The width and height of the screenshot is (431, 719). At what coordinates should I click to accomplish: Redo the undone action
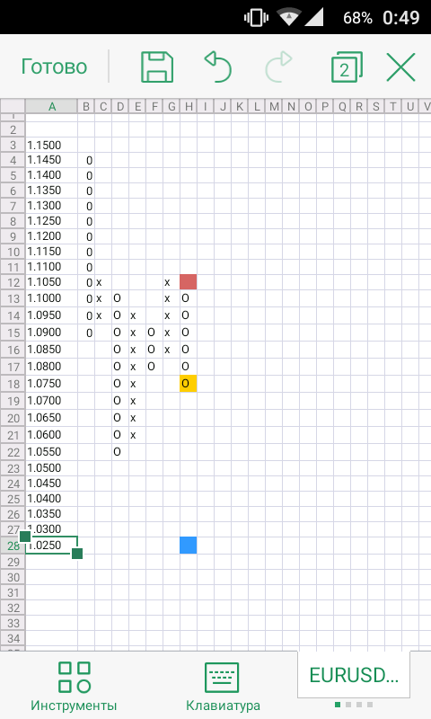coord(278,67)
